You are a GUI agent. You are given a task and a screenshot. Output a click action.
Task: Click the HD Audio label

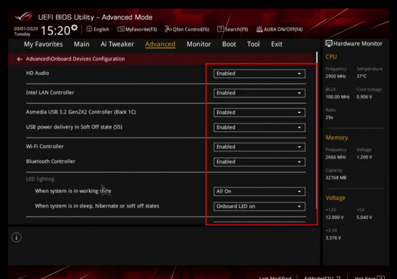pyautogui.click(x=37, y=73)
